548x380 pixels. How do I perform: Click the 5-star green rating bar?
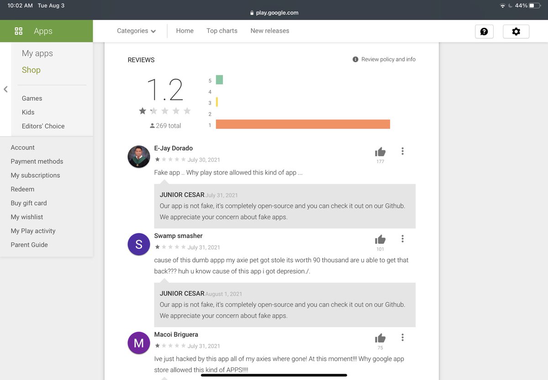pyautogui.click(x=219, y=80)
